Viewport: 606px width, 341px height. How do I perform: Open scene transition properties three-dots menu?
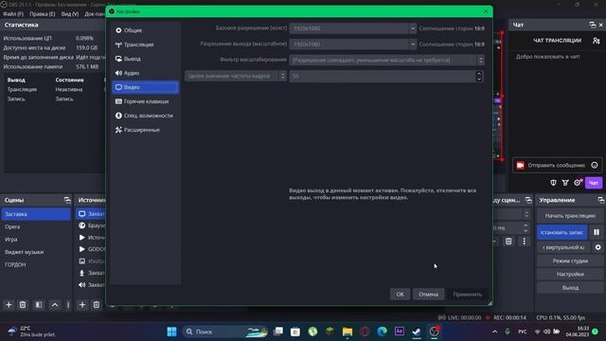524,242
